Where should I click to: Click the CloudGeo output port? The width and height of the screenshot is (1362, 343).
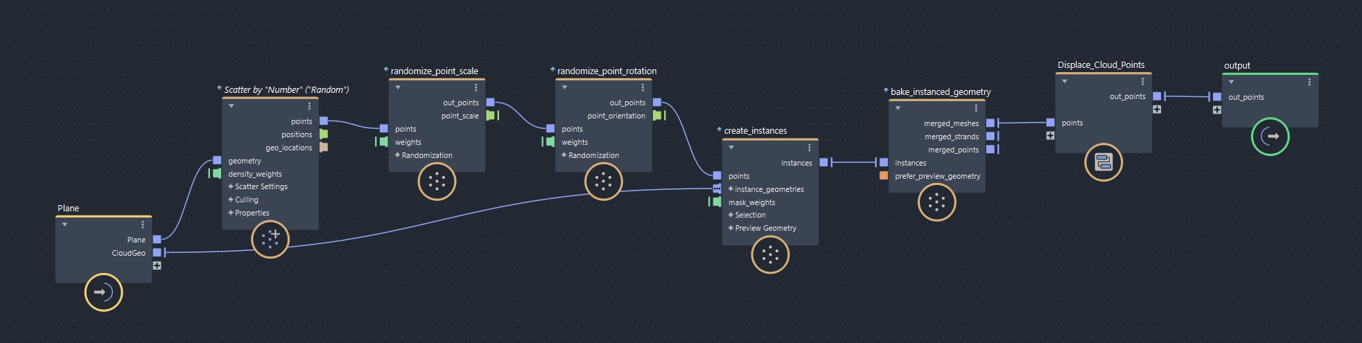(x=157, y=253)
